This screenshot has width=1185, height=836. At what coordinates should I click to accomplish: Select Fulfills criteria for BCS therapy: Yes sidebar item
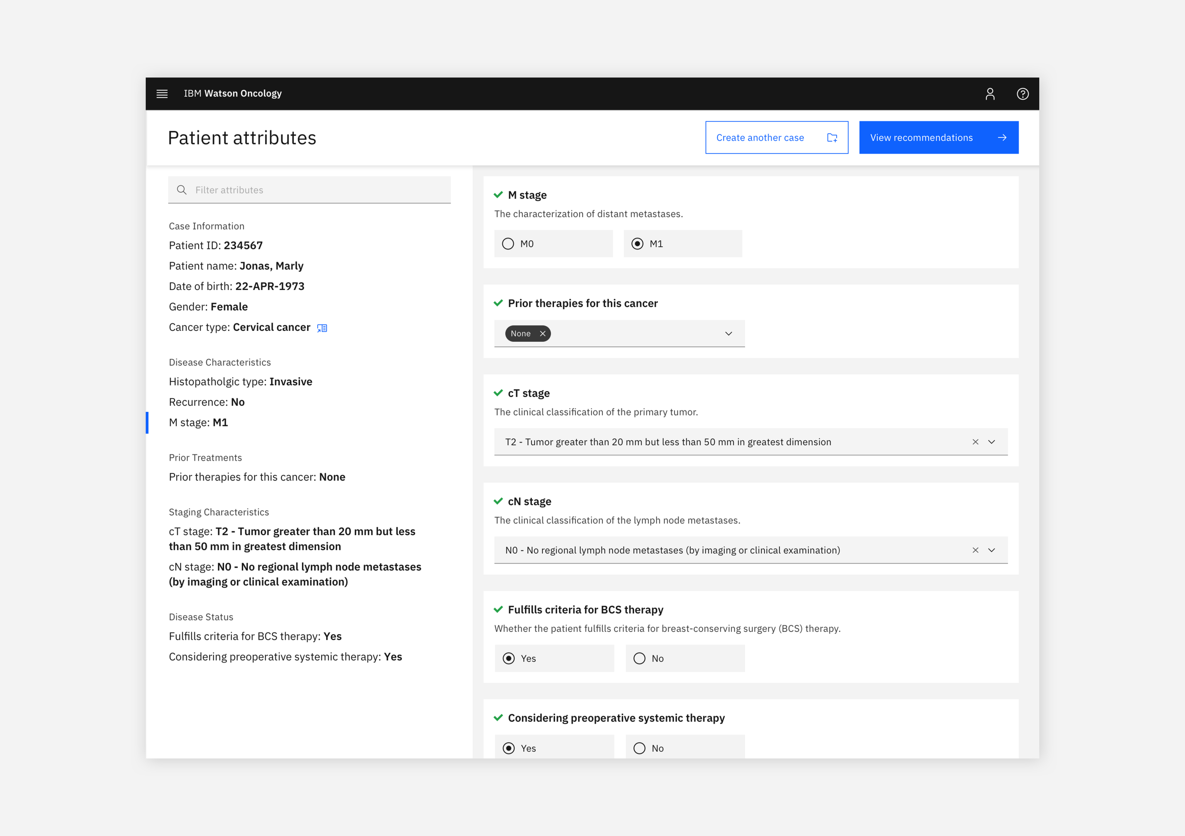(255, 637)
